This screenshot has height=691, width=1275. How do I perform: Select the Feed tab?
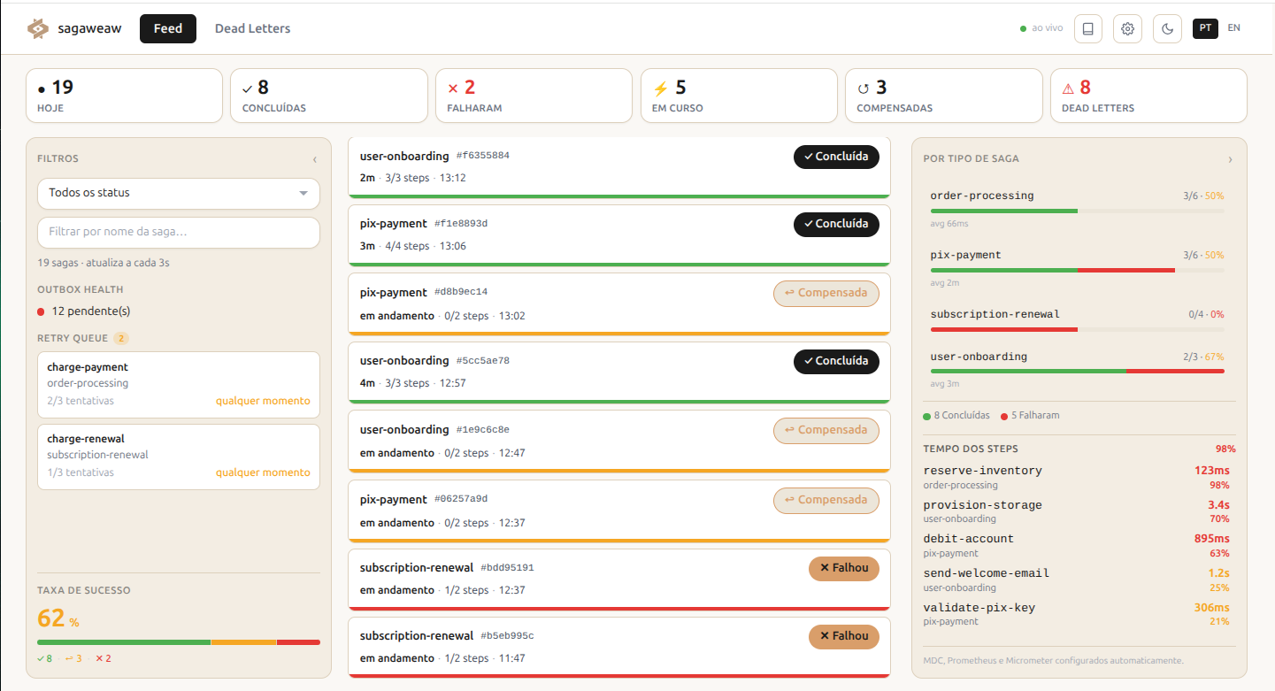coord(168,28)
